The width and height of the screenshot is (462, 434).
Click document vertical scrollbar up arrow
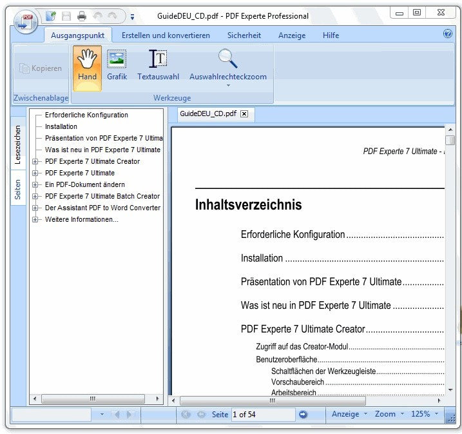pos(450,130)
